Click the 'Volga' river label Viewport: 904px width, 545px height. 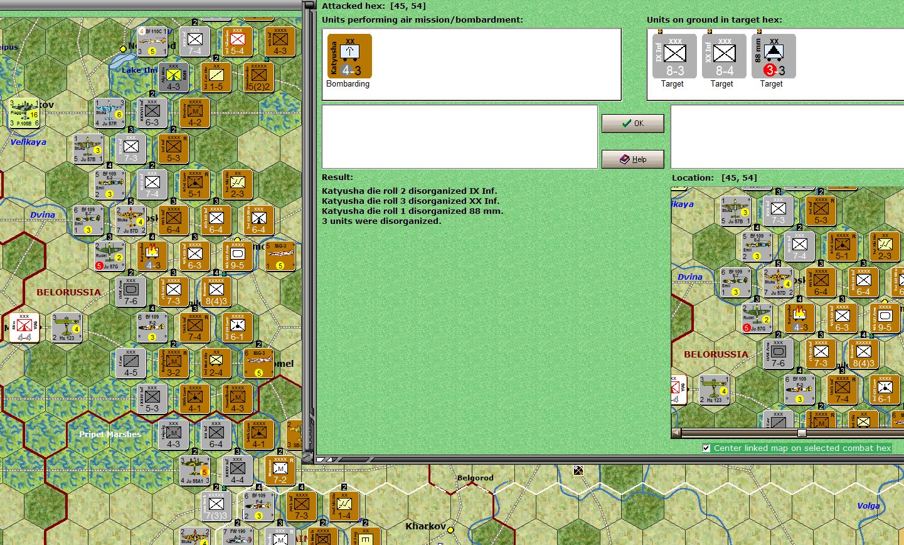(868, 506)
